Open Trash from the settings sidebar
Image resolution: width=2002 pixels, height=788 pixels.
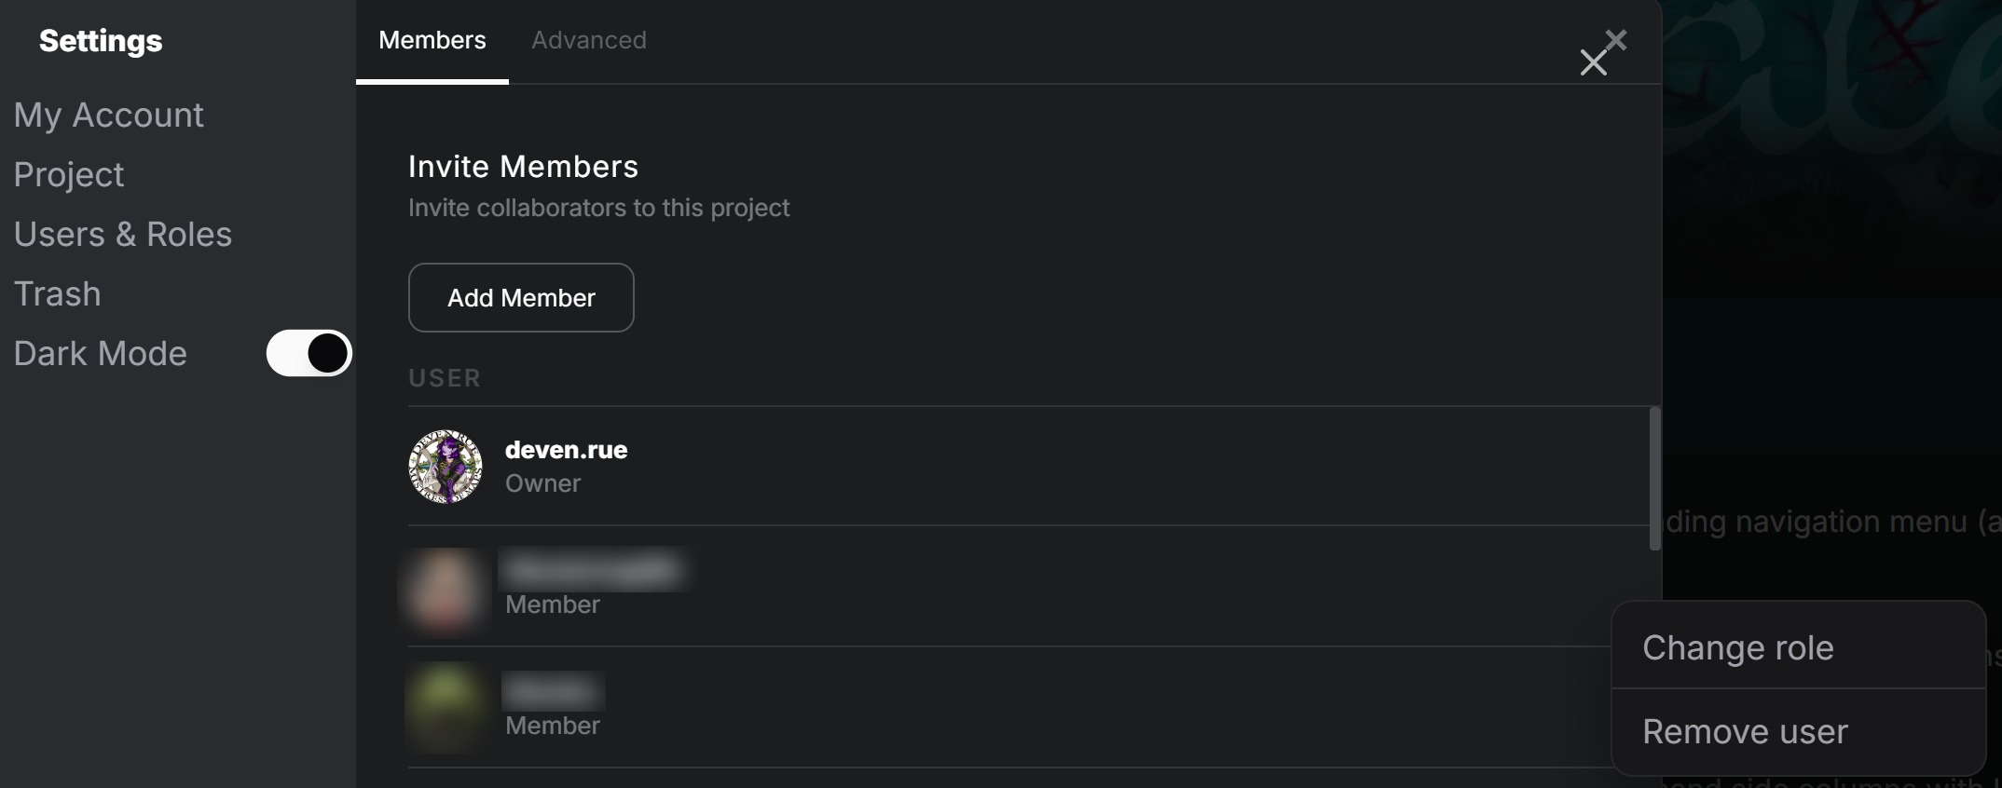click(x=57, y=293)
